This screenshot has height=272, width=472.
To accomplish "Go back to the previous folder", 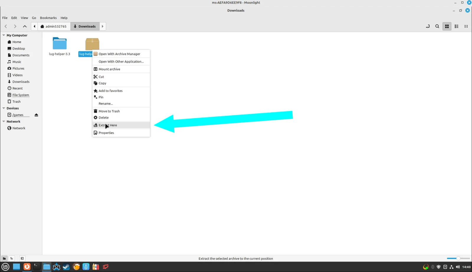I will pos(6,26).
